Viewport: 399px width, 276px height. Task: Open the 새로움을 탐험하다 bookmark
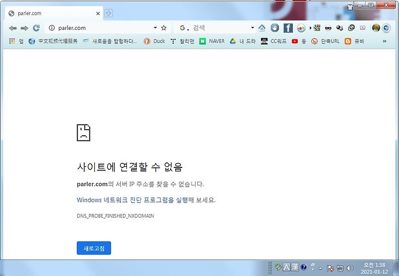click(x=110, y=41)
